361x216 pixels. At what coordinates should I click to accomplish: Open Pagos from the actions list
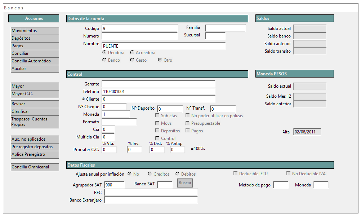[35, 46]
